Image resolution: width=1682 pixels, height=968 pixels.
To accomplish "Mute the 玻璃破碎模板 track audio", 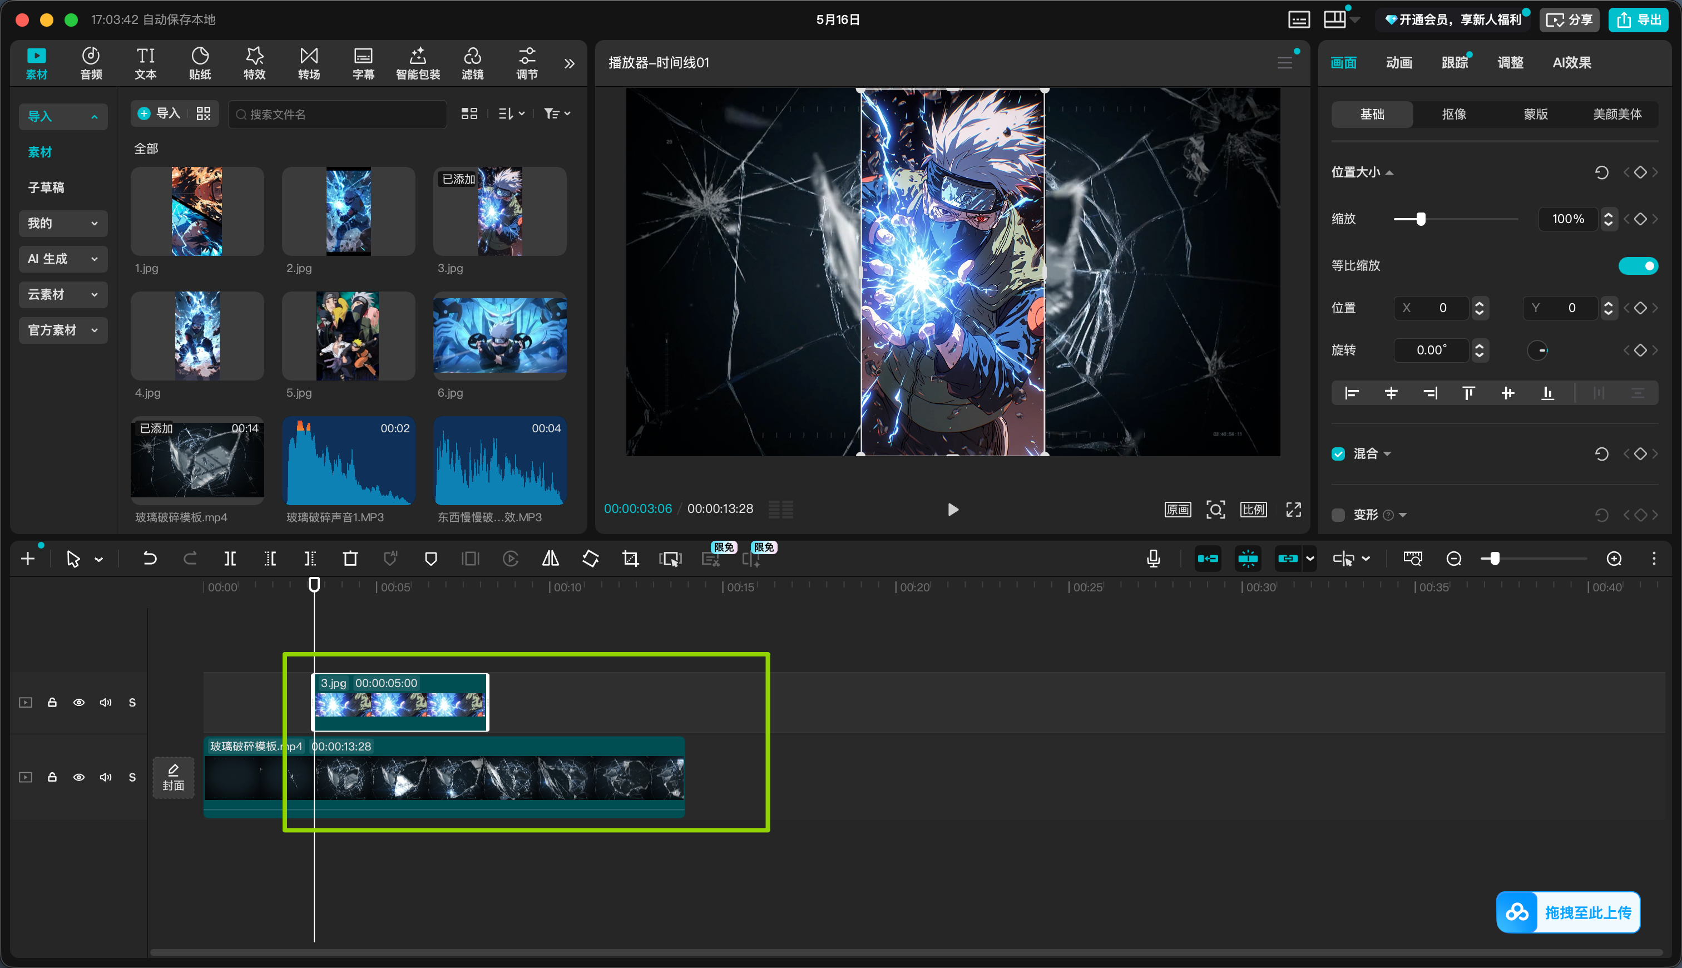I will click(105, 777).
